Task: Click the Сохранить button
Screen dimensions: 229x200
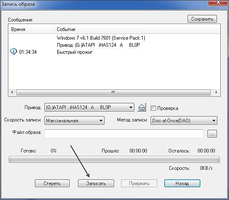Action: (x=202, y=19)
